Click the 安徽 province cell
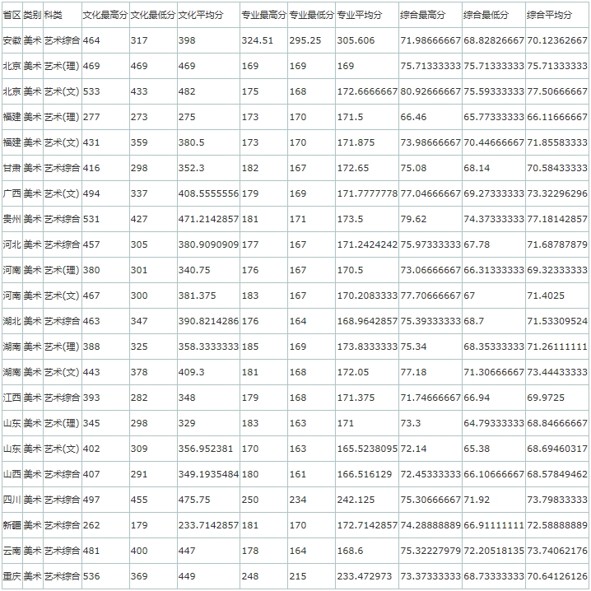This screenshot has width=591, height=591. pyautogui.click(x=12, y=40)
